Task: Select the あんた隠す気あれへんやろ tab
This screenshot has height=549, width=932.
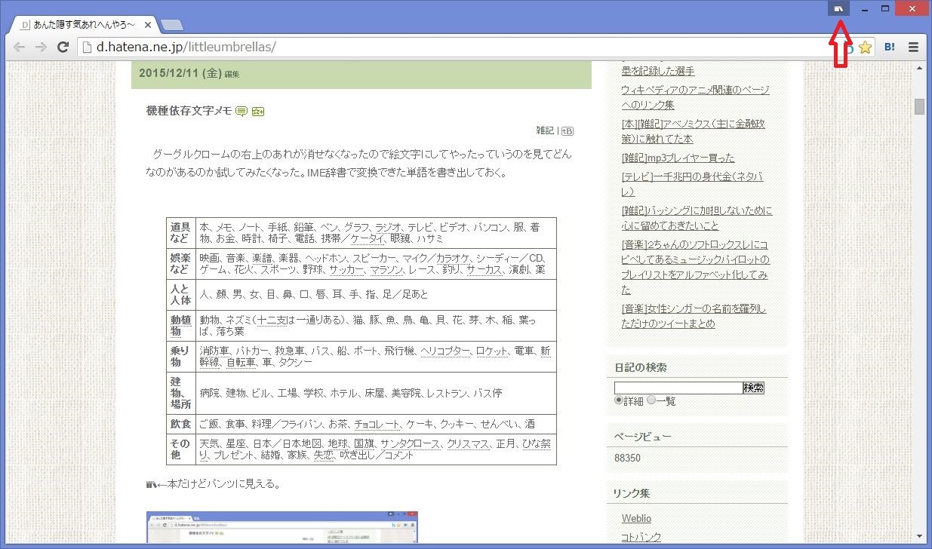Action: coord(84,25)
